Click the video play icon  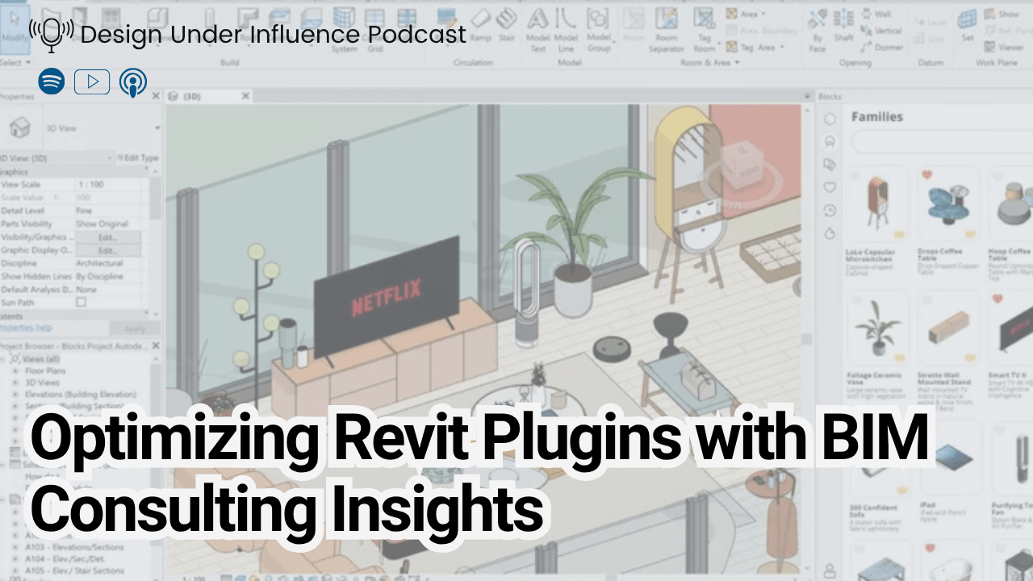pyautogui.click(x=92, y=82)
